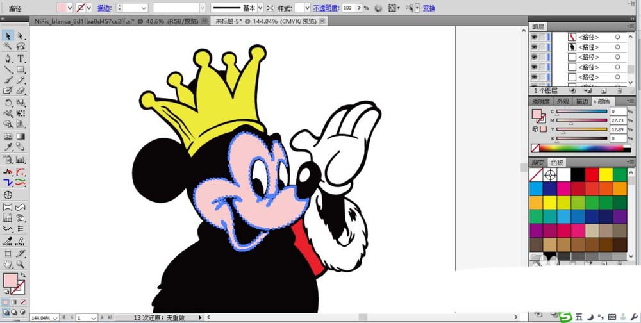Screen dimensions: 641x323
Task: Select the Eyedropper tool
Action: pyautogui.click(x=7, y=146)
